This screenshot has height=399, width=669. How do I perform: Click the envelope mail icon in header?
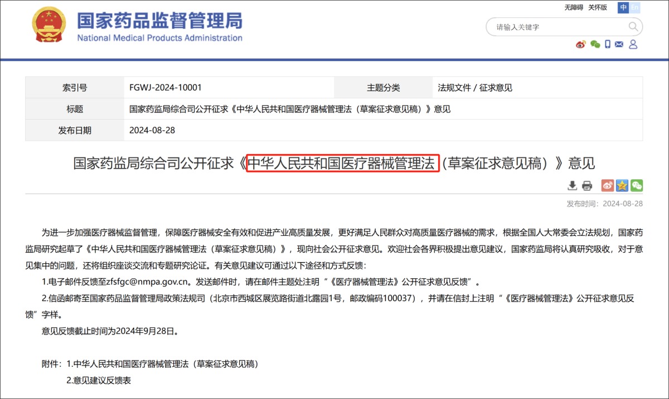(619, 45)
